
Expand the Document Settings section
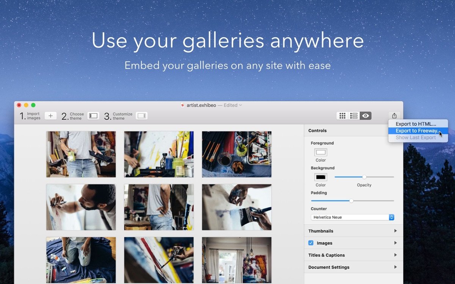395,267
